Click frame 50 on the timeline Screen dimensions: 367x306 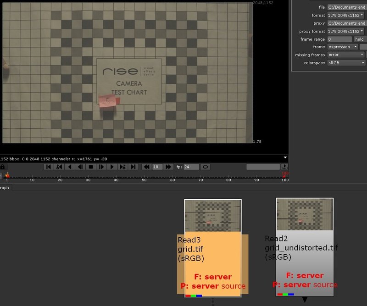pyautogui.click(x=144, y=176)
